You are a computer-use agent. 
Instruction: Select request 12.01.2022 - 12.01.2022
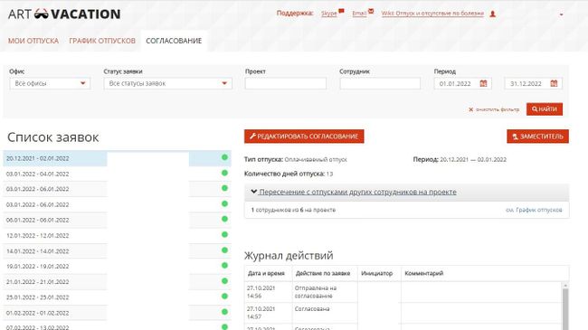point(117,235)
